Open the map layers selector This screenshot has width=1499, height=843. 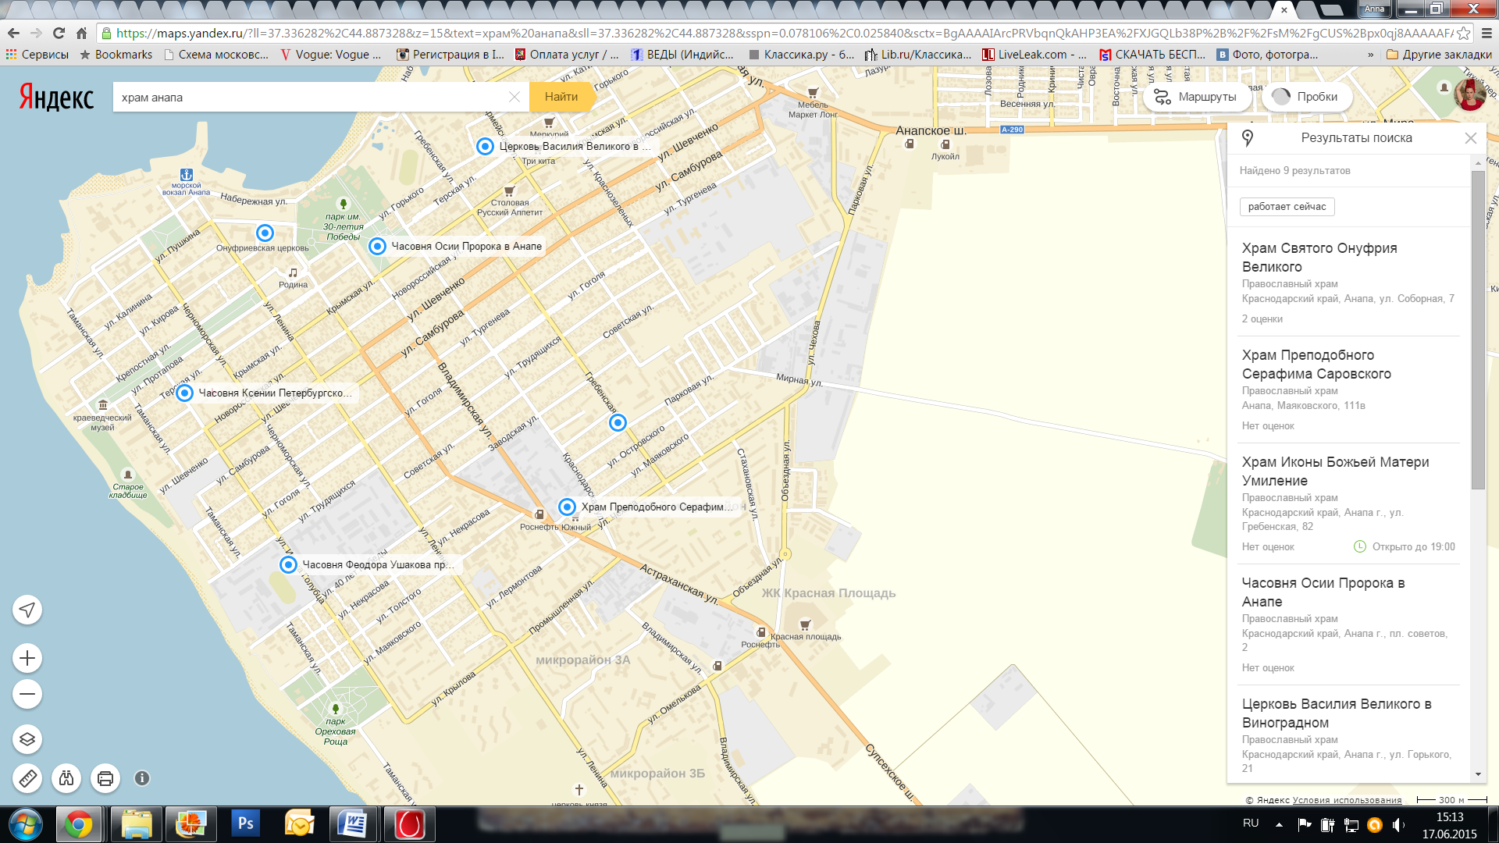pyautogui.click(x=27, y=739)
